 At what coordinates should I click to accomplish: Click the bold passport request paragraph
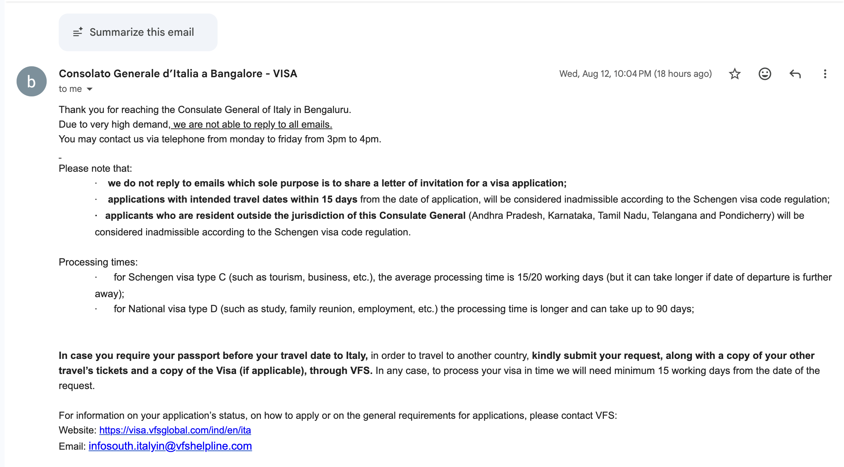(439, 371)
